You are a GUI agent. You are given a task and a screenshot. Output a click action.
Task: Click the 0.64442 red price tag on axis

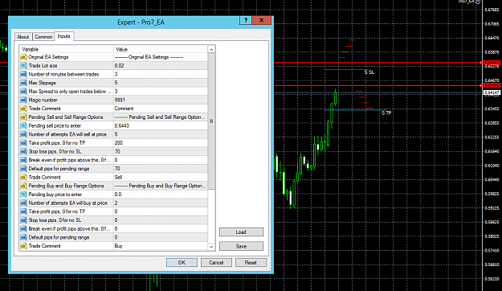[492, 85]
